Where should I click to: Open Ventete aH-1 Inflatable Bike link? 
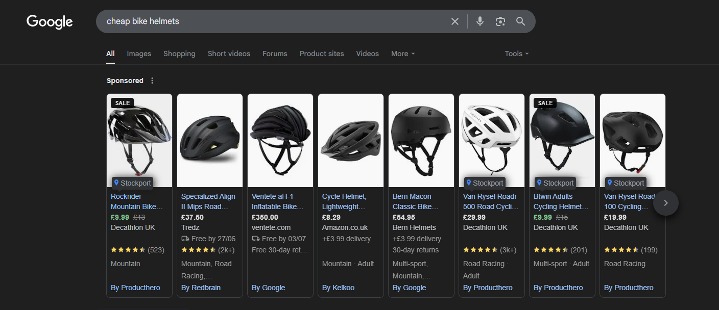pyautogui.click(x=278, y=201)
